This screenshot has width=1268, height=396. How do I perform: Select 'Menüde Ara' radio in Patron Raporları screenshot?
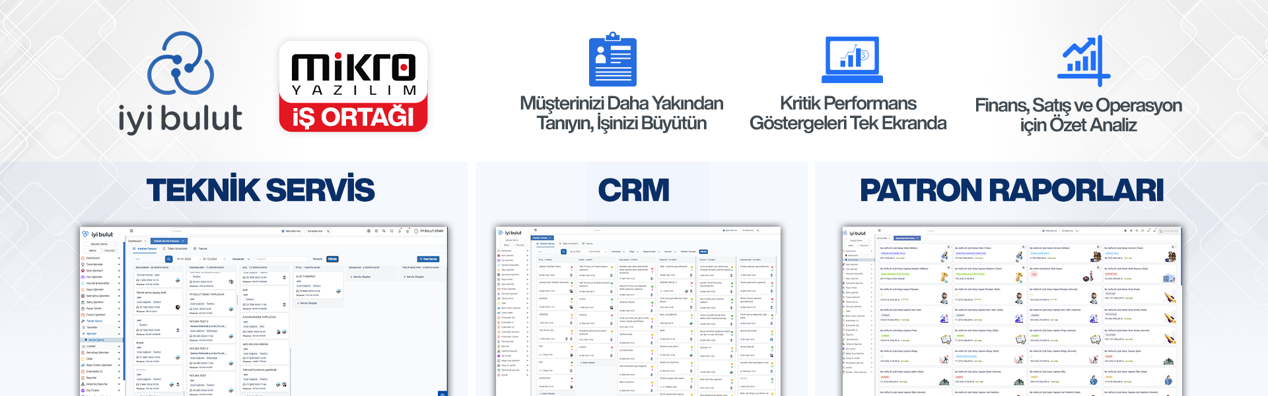[x=1044, y=231]
